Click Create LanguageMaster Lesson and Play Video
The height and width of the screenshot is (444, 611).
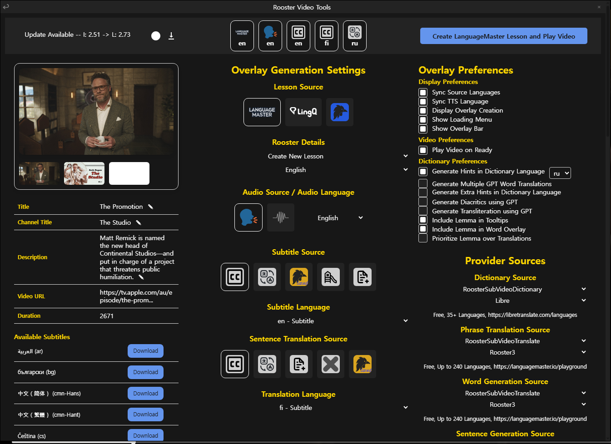tap(504, 36)
